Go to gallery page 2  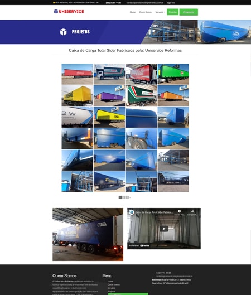124,197
